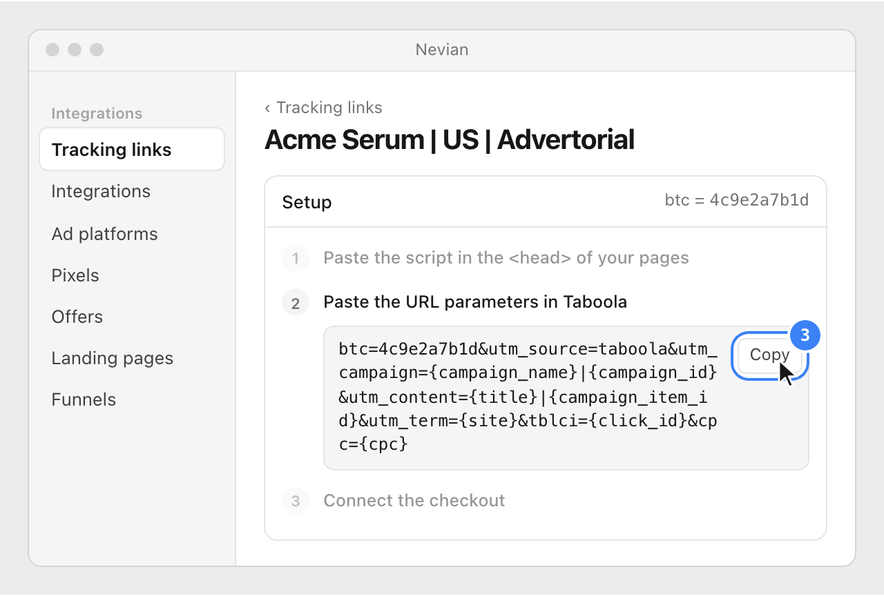This screenshot has height=596, width=884.
Task: Click the Acme Serum page title
Action: [450, 139]
